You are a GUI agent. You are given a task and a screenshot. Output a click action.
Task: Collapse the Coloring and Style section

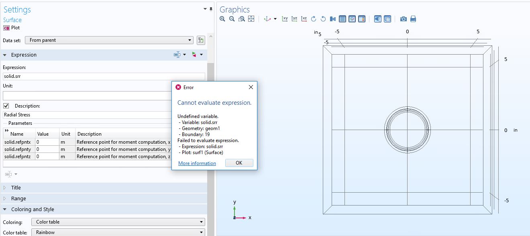tap(32, 209)
